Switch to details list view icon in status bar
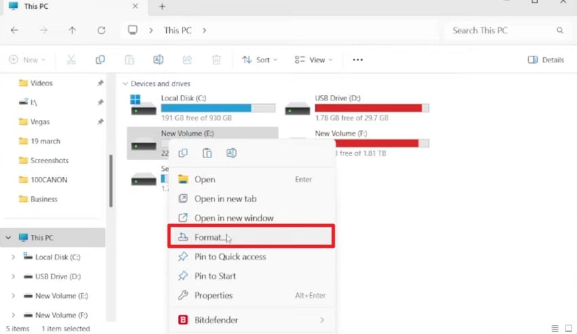The height and width of the screenshot is (334, 577). click(x=555, y=328)
